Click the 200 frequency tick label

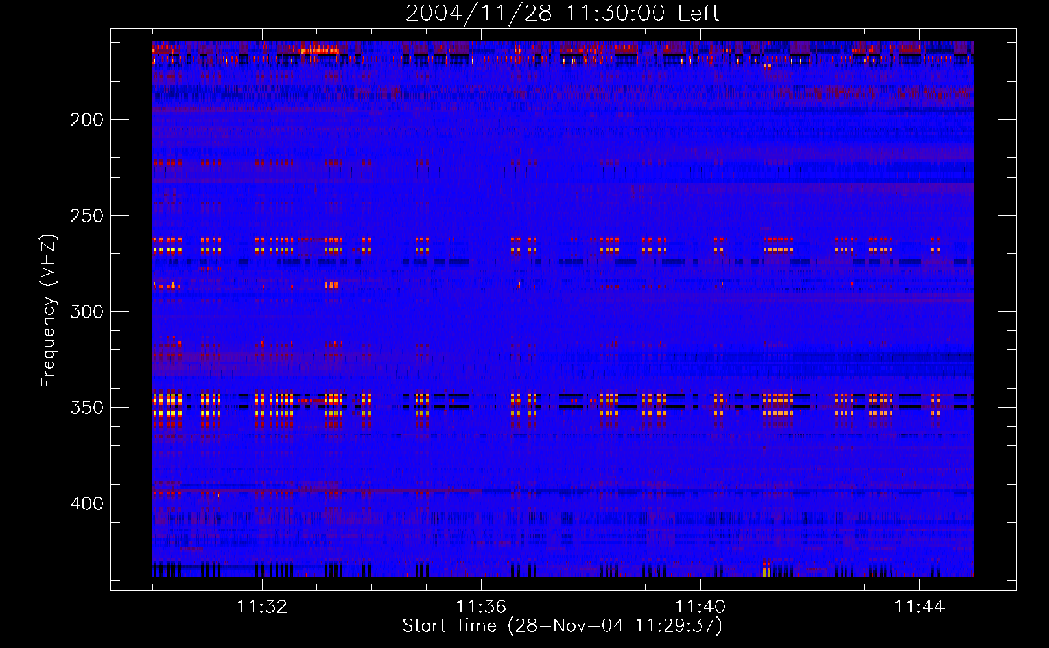[87, 120]
